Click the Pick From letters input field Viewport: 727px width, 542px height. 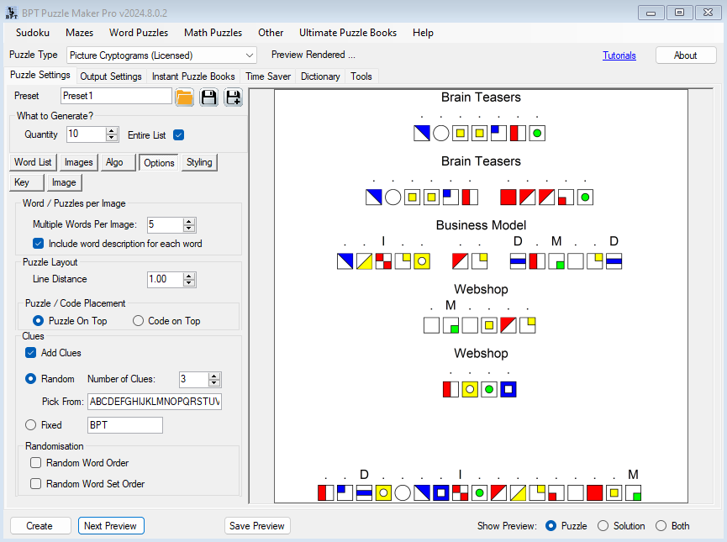(x=154, y=402)
